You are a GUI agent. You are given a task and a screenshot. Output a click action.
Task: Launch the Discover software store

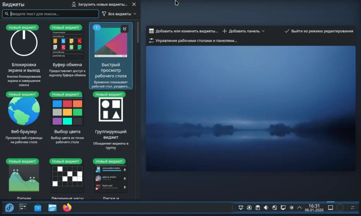38,208
